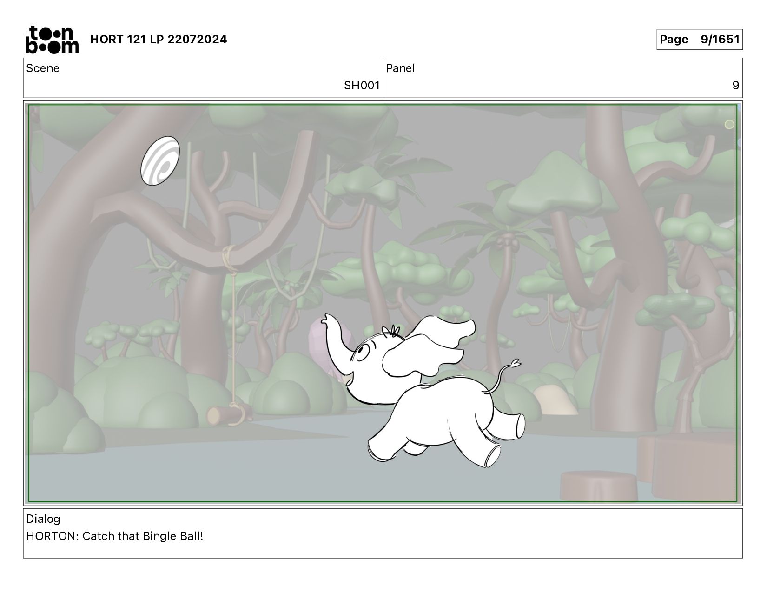
Task: Click the dialog line "HORTON: Catch that Bingle Ball!"
Action: (x=115, y=536)
